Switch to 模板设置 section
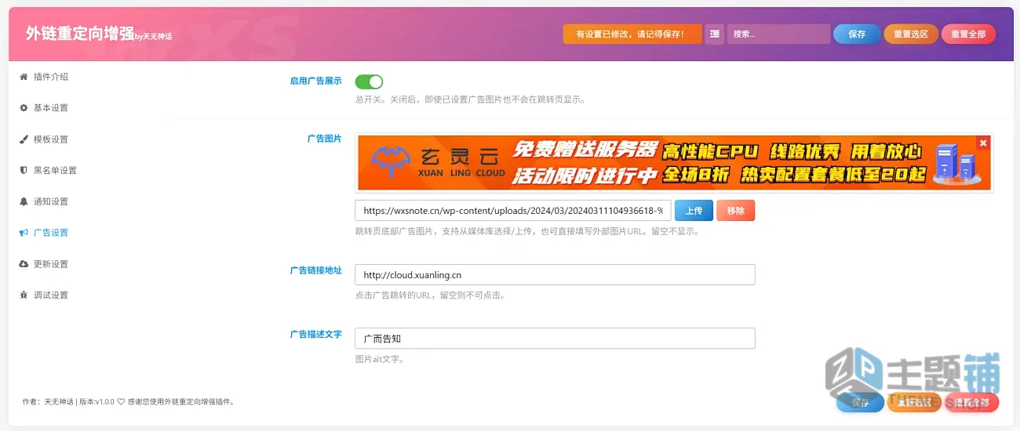 pyautogui.click(x=51, y=139)
